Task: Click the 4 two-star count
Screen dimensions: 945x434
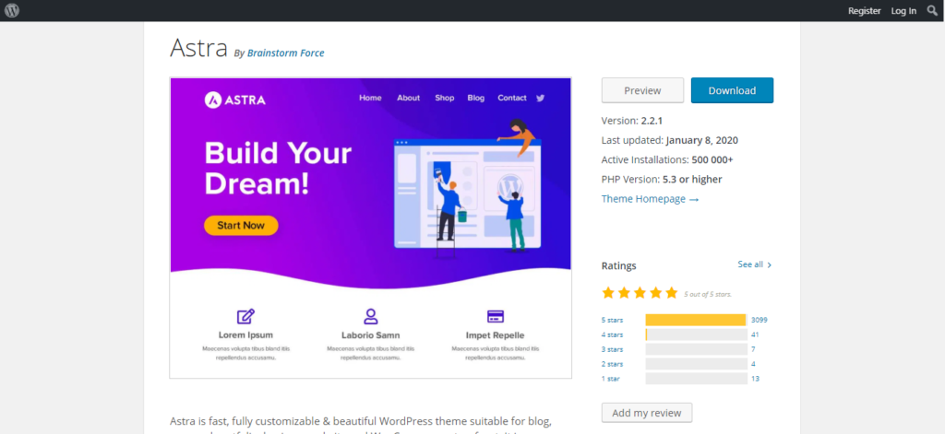Action: click(753, 364)
